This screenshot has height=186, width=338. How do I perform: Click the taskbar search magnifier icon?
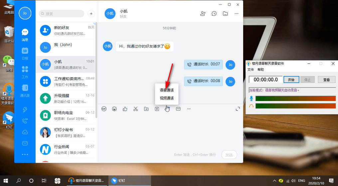[x=19, y=181]
